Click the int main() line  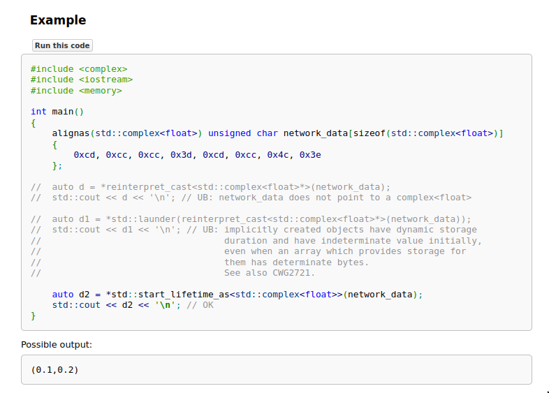pyautogui.click(x=57, y=112)
